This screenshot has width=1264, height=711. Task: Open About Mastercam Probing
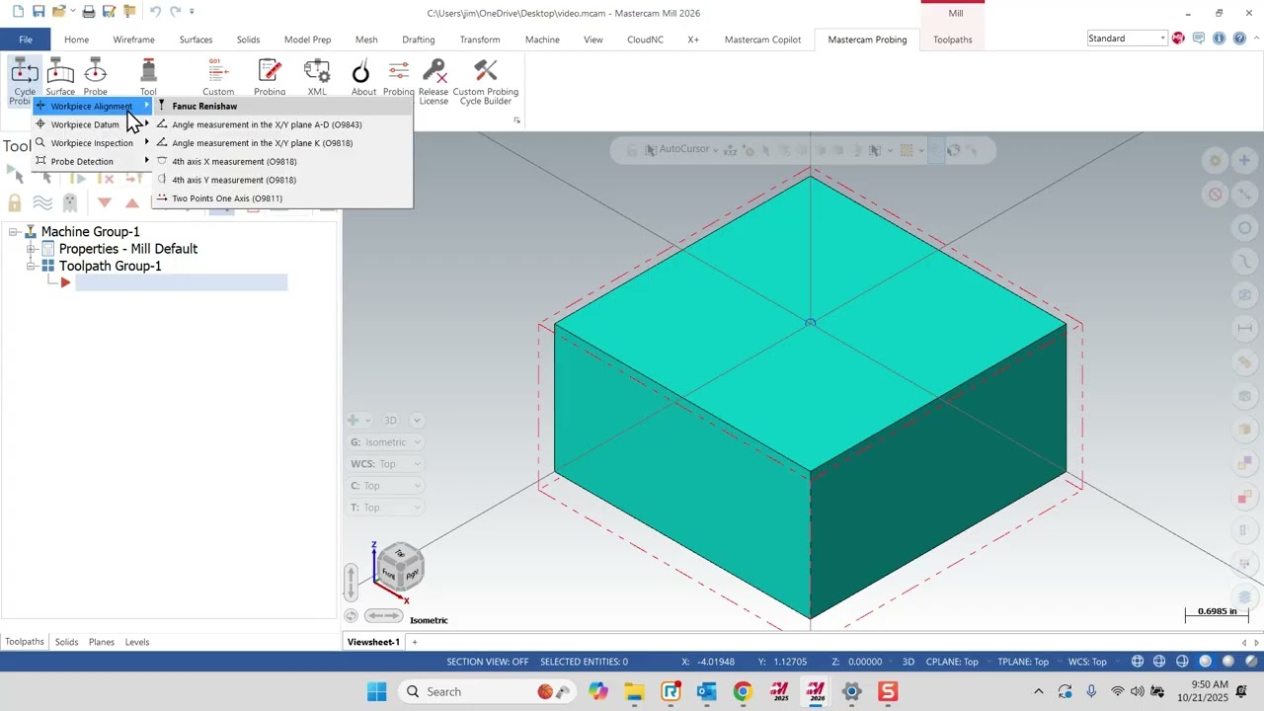point(363,77)
